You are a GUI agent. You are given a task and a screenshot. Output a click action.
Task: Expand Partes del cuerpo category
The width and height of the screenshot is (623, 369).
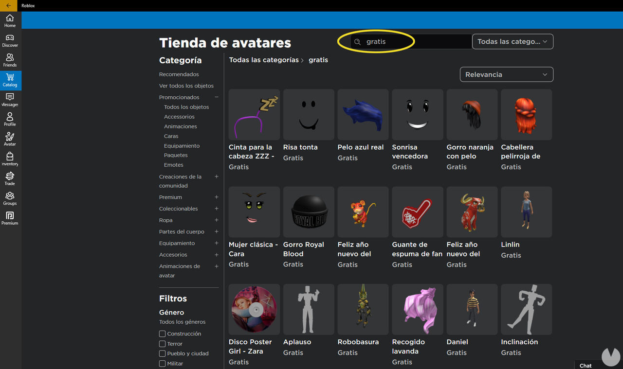coord(217,231)
